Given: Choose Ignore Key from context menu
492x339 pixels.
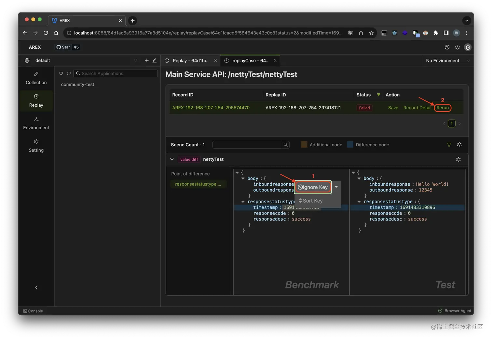Looking at the screenshot, I should 313,187.
